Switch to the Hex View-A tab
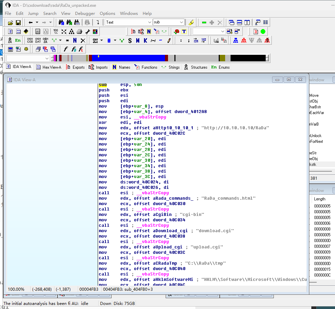Screen dimensions: 335x309 coord(51,67)
